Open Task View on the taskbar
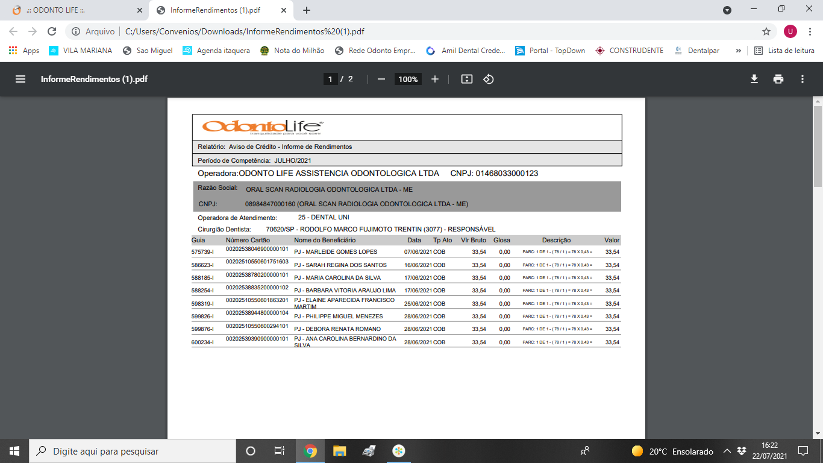Viewport: 823px width, 463px height. pos(280,451)
